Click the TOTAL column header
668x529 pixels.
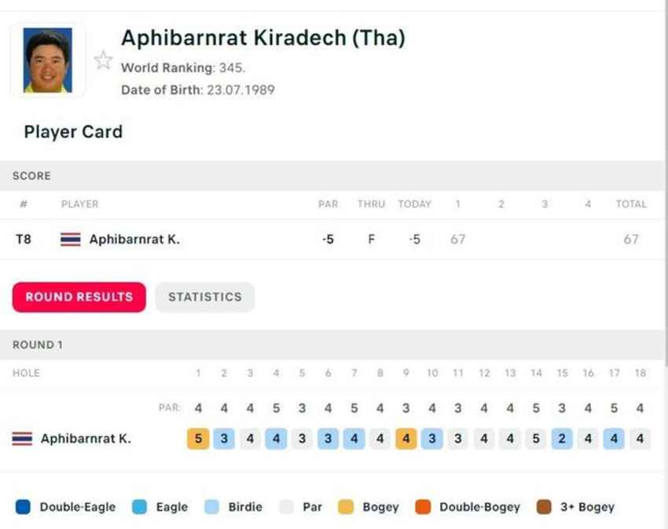click(631, 204)
